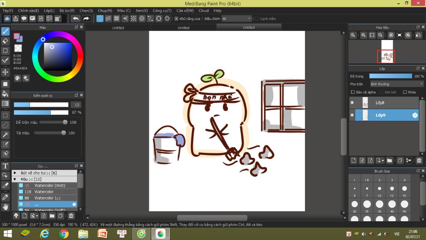Image resolution: width=426 pixels, height=240 pixels.
Task: Open Điều chỉnh value dropdown
Action: (236, 18)
